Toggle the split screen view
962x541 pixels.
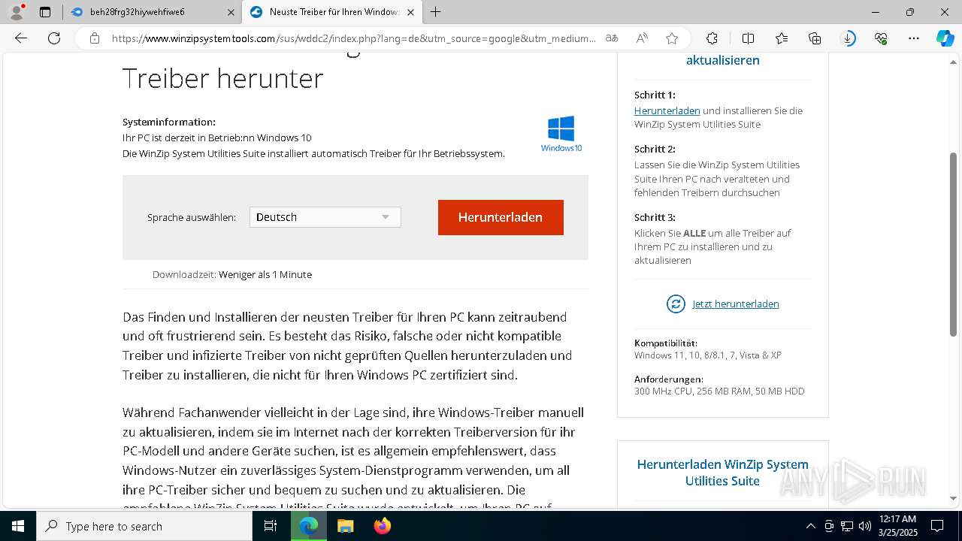coord(748,38)
